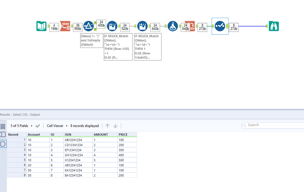Click the 4 199b record count label
Image resolution: width=304 pixels, height=192 pixels.
(54, 27)
